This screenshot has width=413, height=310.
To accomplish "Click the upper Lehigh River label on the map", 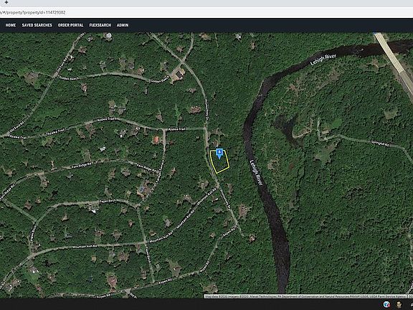I will click(x=323, y=60).
